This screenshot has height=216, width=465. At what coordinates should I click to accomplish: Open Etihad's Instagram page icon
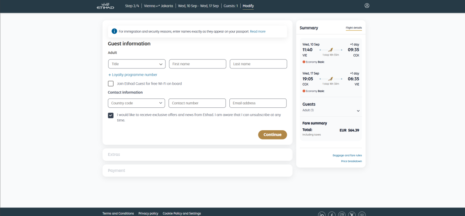pyautogui.click(x=342, y=214)
